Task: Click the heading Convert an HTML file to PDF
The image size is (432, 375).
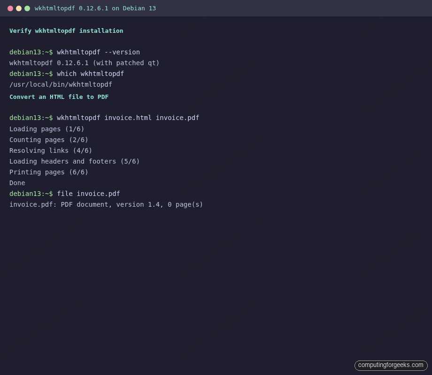Action: 59,97
